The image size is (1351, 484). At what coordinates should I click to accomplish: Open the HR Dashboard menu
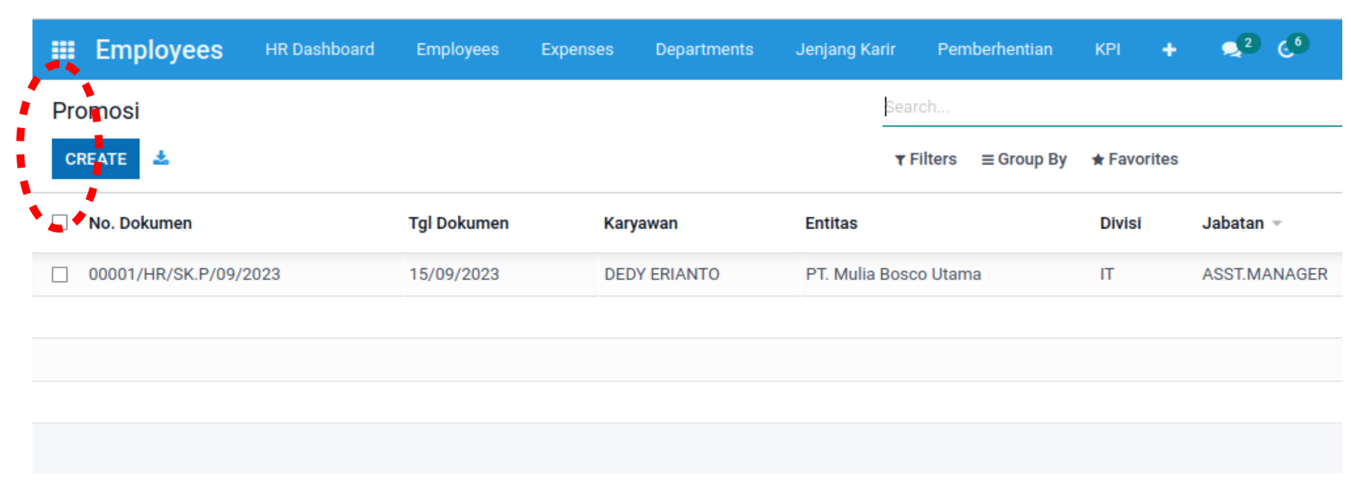(319, 49)
